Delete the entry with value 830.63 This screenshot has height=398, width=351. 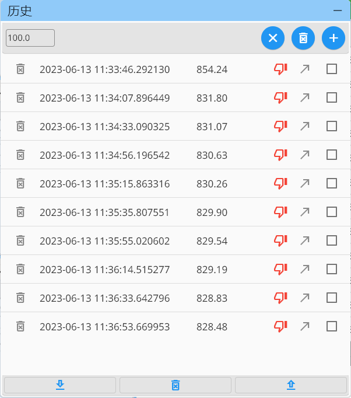(x=20, y=155)
